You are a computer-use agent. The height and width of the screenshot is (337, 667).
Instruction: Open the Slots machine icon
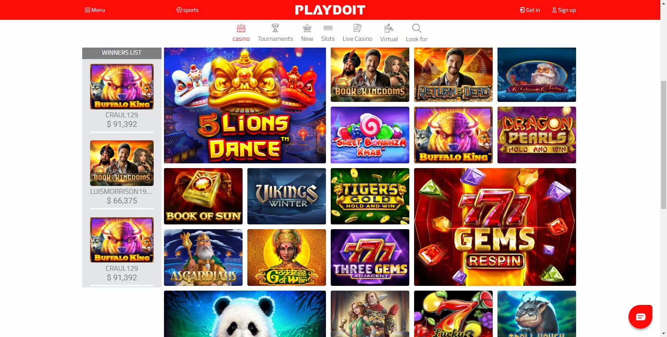[x=328, y=28]
